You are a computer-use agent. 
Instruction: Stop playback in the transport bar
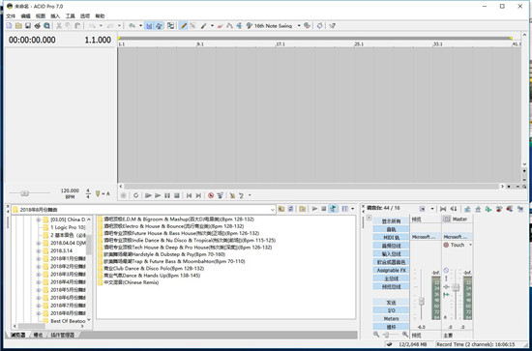point(177,195)
